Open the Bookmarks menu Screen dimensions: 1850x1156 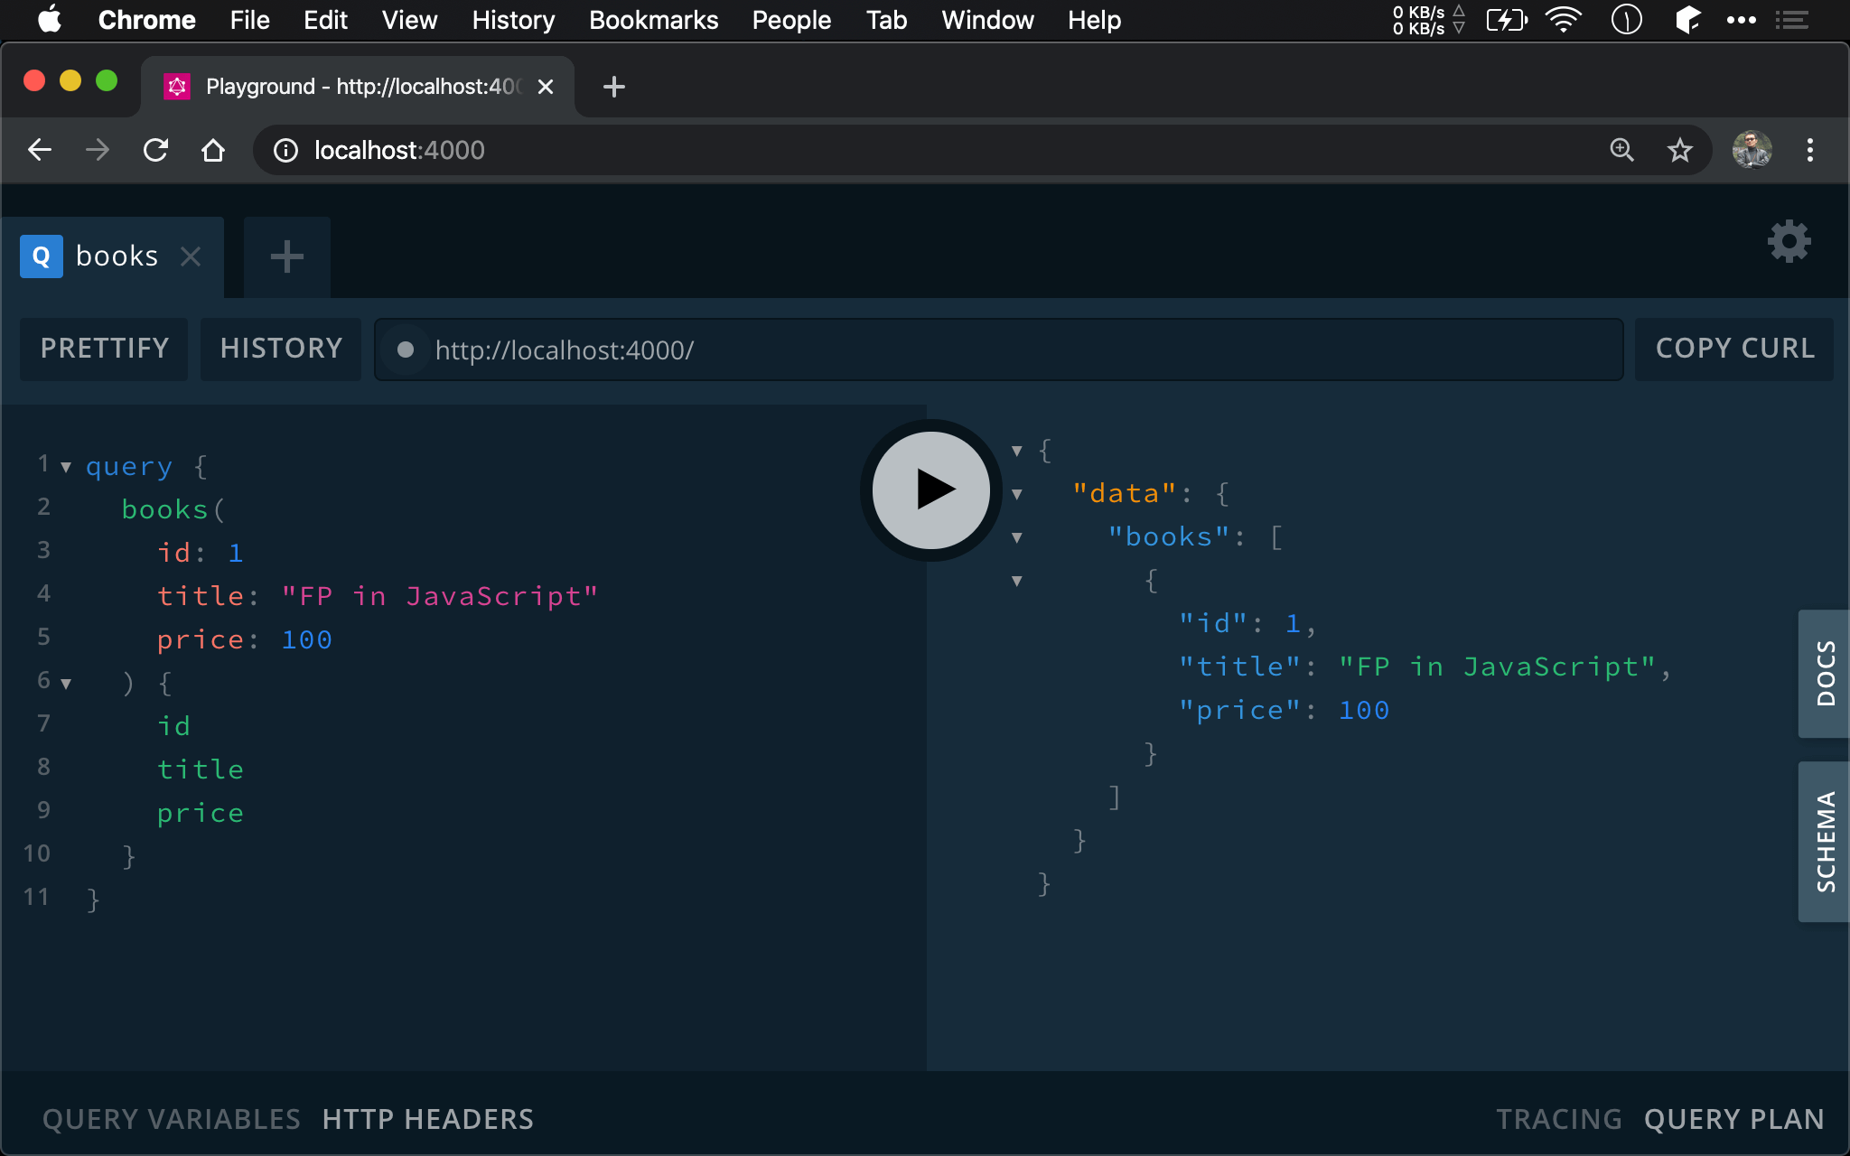(653, 20)
